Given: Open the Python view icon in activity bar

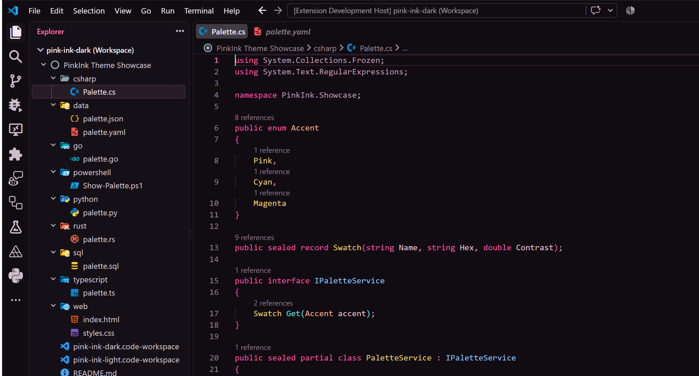Looking at the screenshot, I should [x=16, y=276].
